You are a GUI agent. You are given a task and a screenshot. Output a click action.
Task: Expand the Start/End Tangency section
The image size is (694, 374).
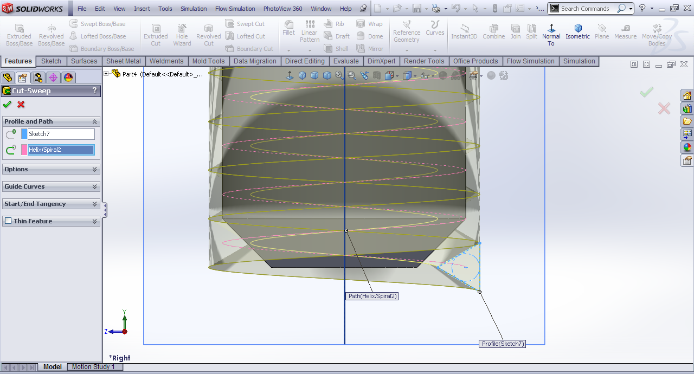coord(94,204)
